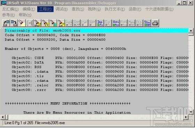
Task: Click the Object08: .rsrc row
Action: pyautogui.click(x=100, y=90)
